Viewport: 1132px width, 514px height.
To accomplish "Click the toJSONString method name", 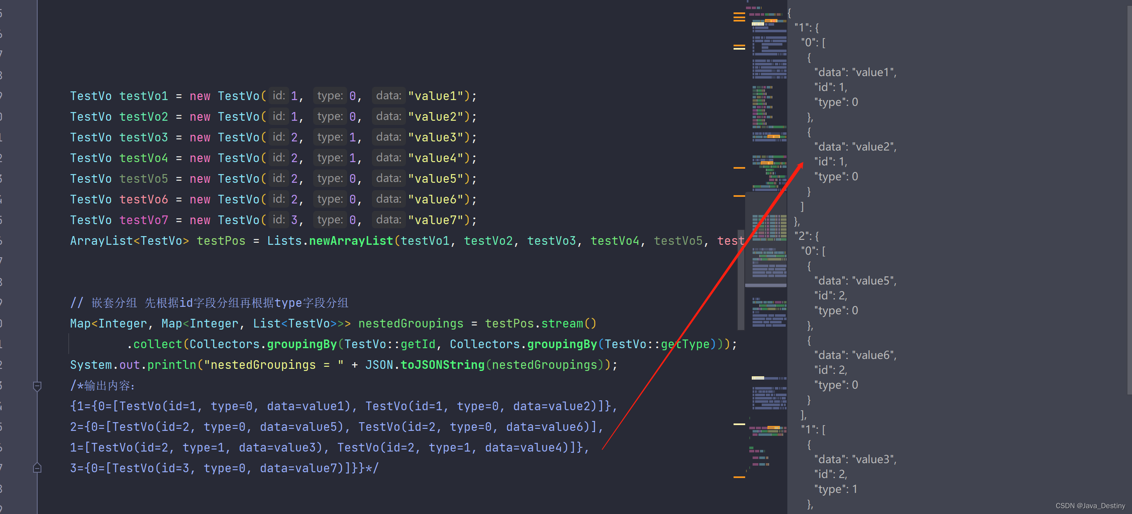I will click(442, 365).
